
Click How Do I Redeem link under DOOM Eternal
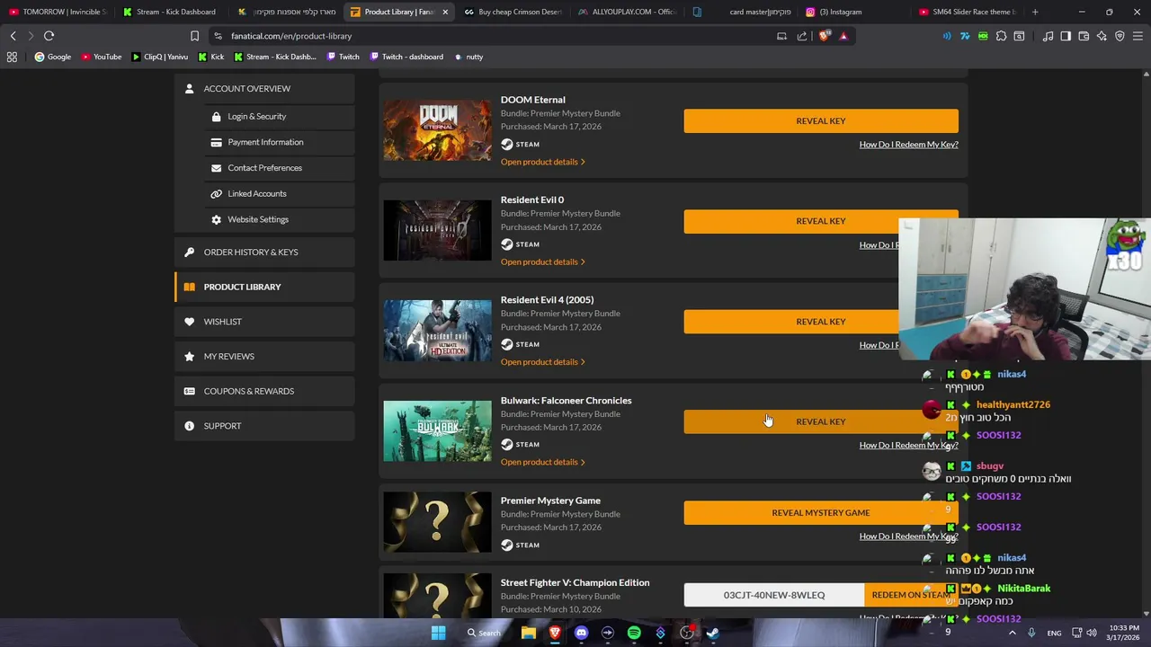click(908, 145)
